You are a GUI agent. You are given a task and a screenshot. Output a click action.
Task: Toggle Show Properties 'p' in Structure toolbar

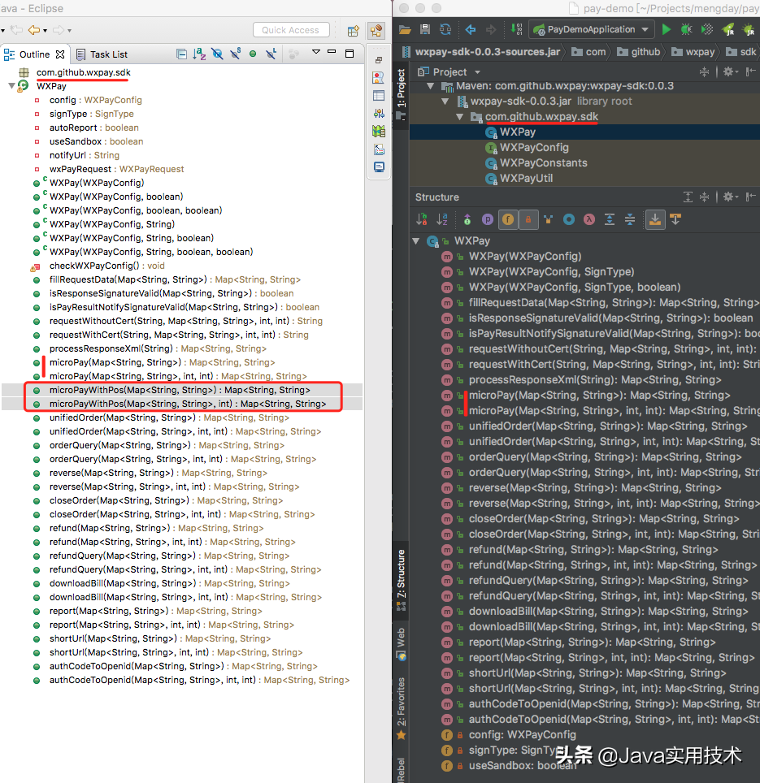(487, 219)
